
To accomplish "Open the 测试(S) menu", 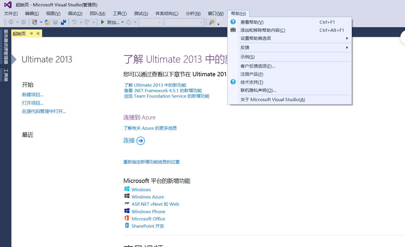I will tap(141, 14).
